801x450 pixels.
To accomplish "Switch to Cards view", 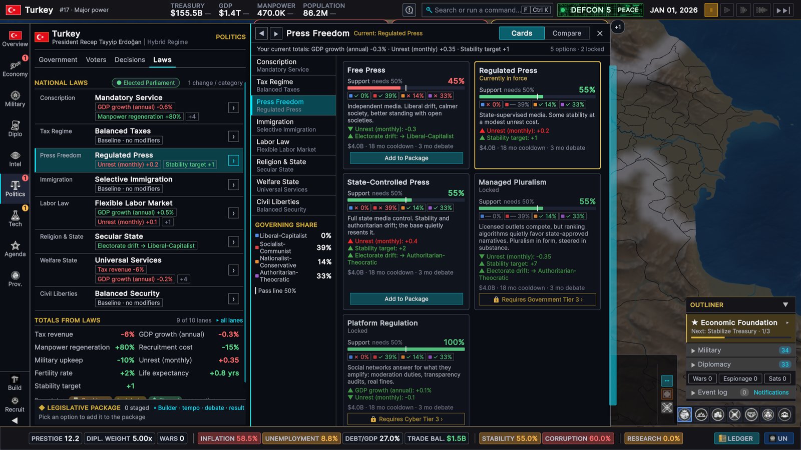I will pyautogui.click(x=522, y=33).
